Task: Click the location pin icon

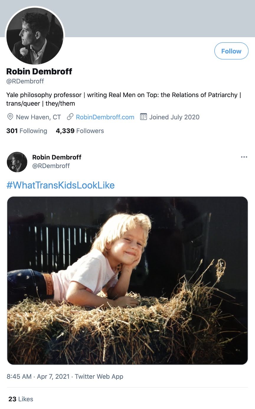Action: (10, 117)
